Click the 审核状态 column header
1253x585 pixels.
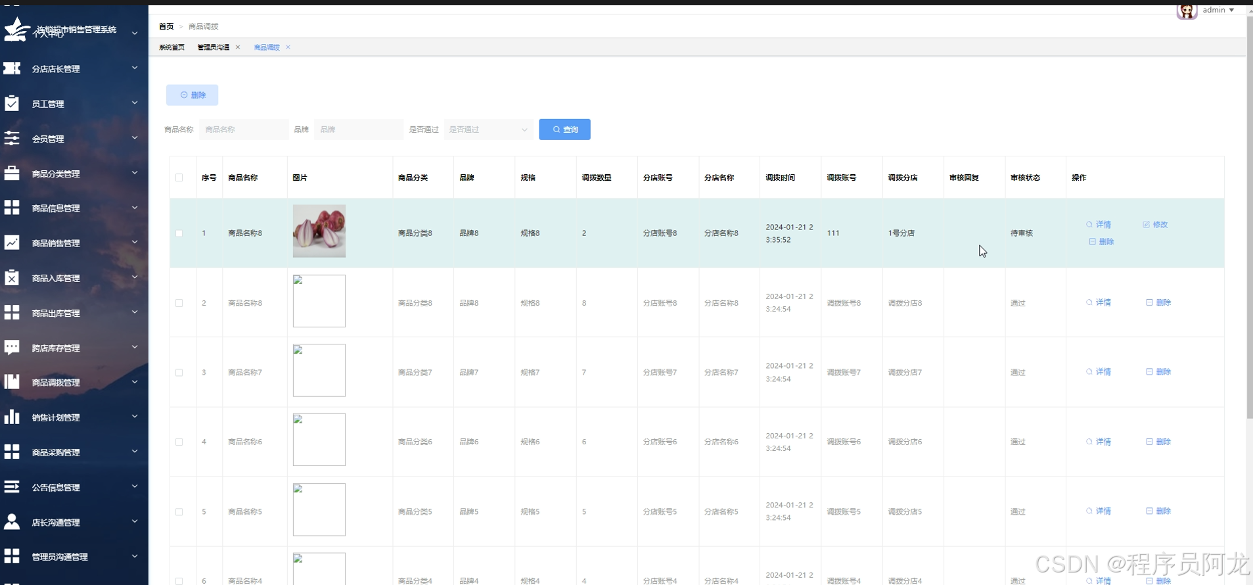pos(1025,177)
